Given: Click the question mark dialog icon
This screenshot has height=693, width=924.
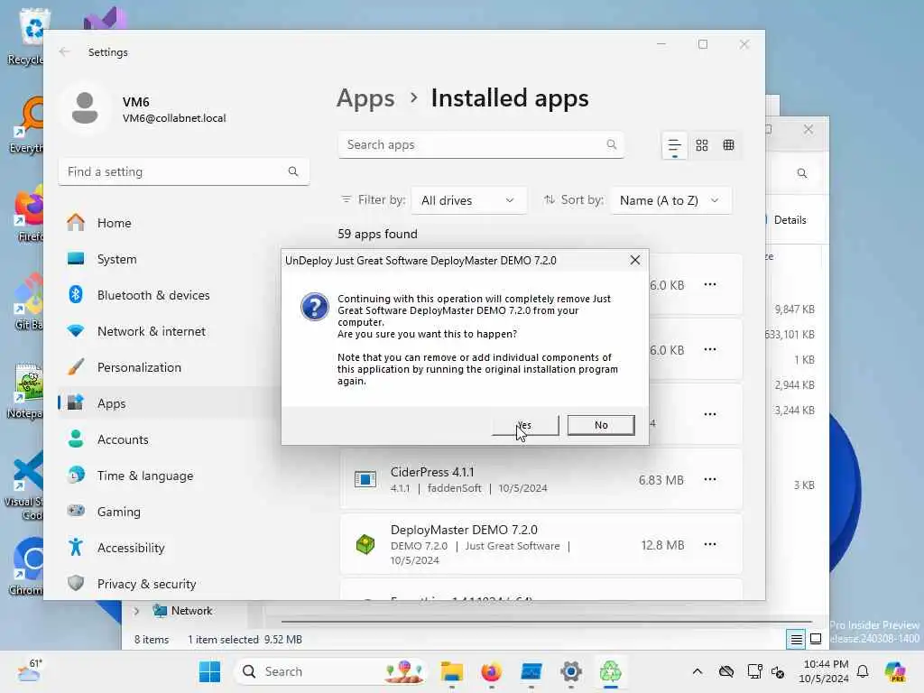Looking at the screenshot, I should point(315,307).
